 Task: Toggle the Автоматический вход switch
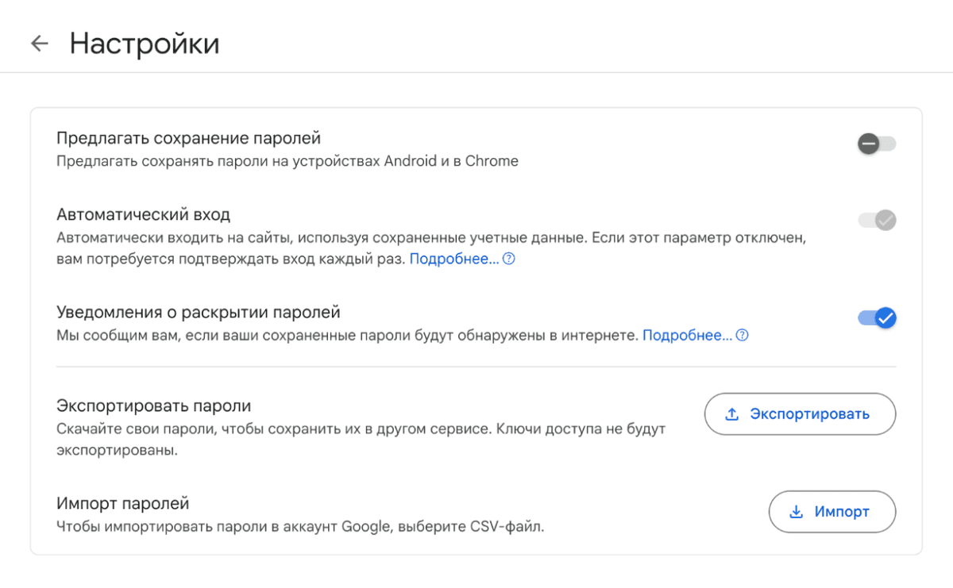(876, 220)
